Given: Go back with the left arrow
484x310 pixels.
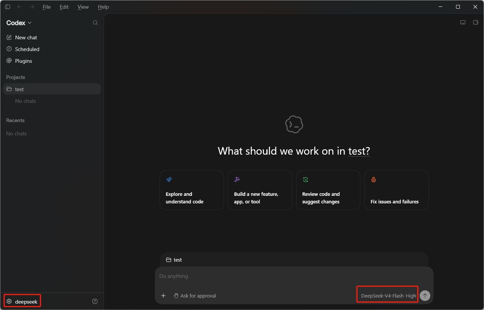Looking at the screenshot, I should (x=20, y=7).
